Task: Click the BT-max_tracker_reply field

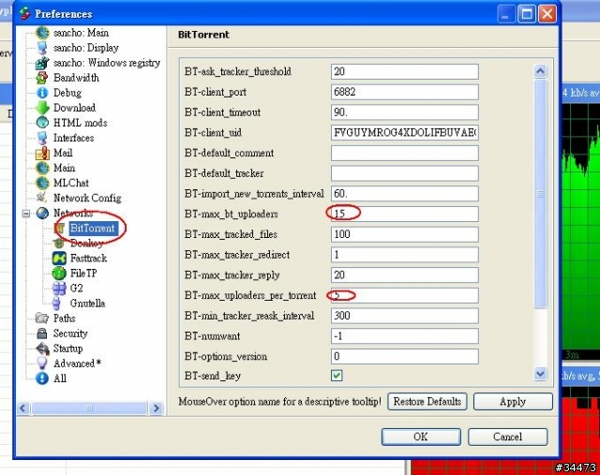Action: point(404,275)
